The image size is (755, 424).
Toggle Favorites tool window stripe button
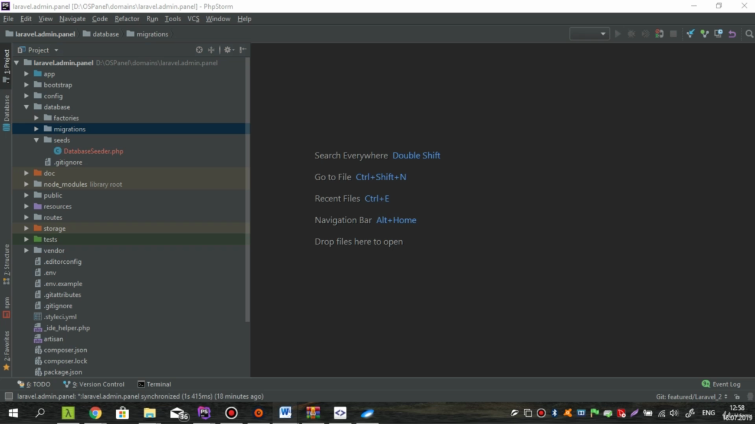(x=6, y=350)
